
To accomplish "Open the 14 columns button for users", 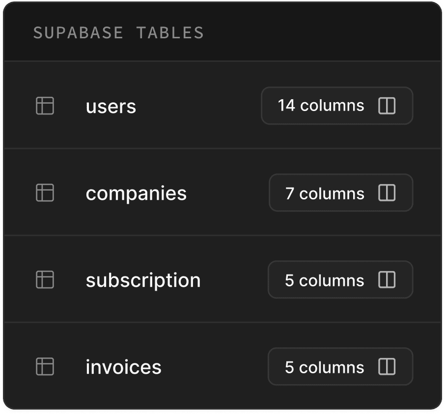I will [x=337, y=106].
